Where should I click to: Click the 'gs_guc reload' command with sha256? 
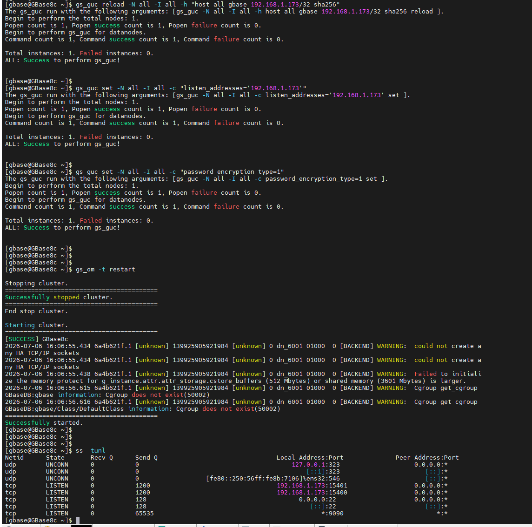click(x=207, y=4)
